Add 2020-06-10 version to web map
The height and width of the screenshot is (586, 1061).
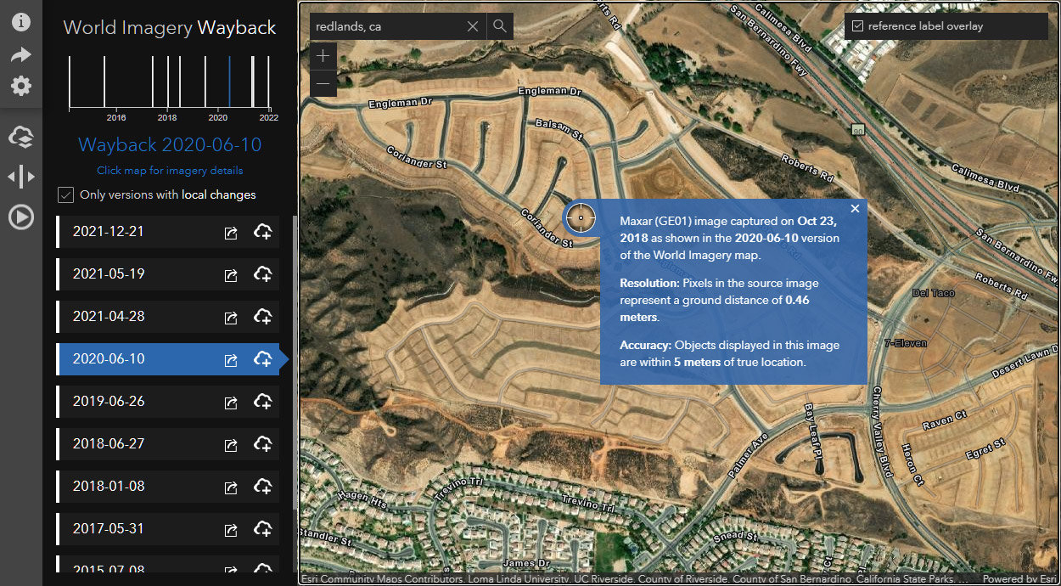point(263,359)
